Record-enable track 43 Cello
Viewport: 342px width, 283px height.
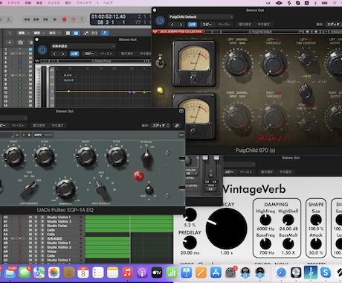(x=42, y=230)
